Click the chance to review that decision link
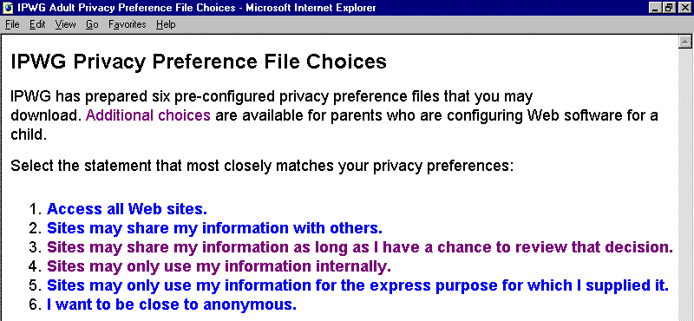 tap(360, 247)
